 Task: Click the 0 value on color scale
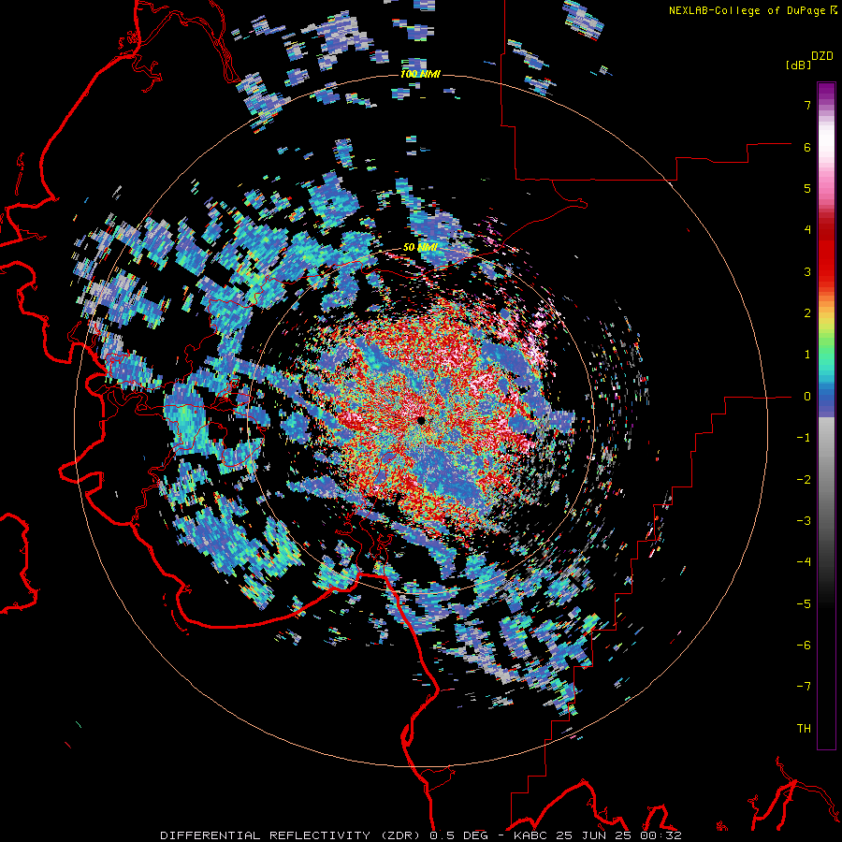(x=807, y=397)
